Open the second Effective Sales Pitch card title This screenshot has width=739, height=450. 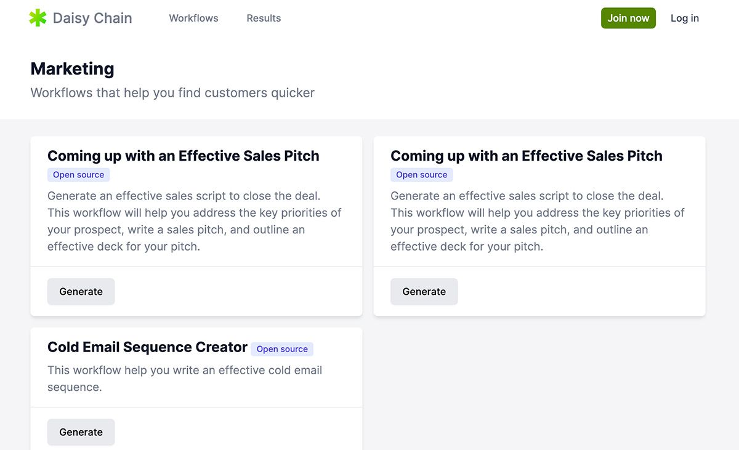pyautogui.click(x=526, y=156)
